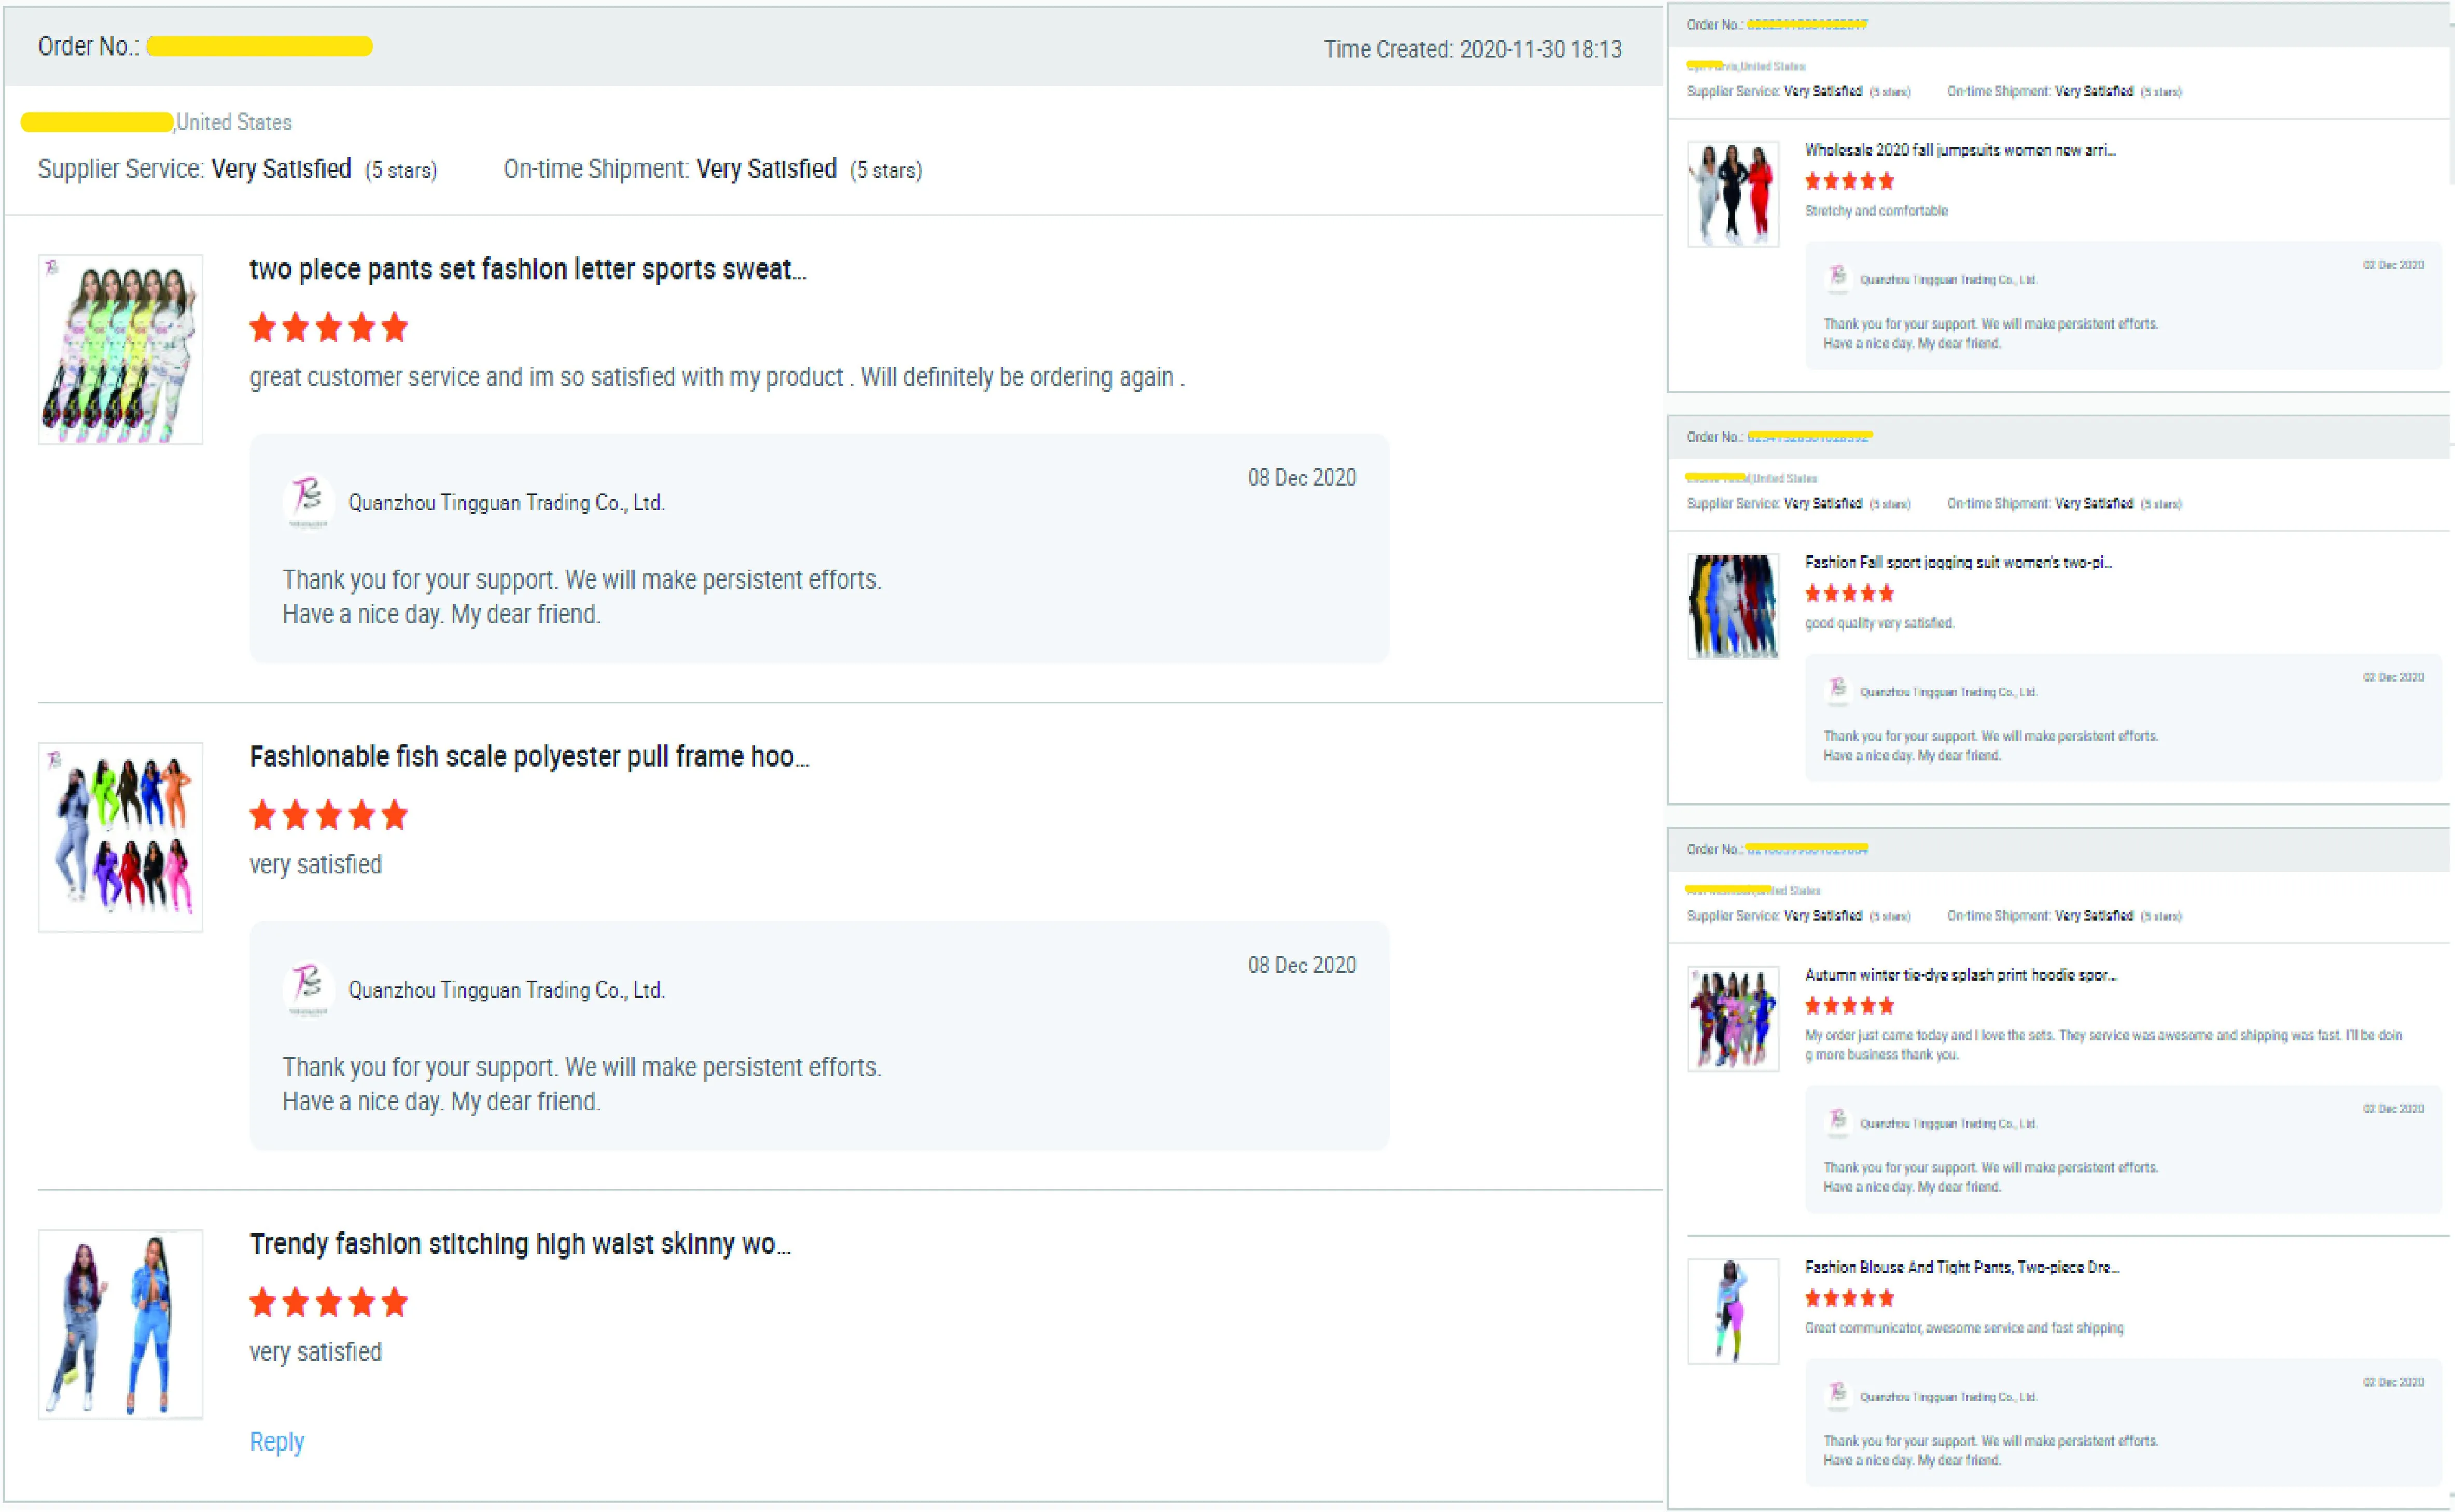Open high waist skinny jeans product thumbnail
This screenshot has width=2455, height=1512.
[x=120, y=1323]
